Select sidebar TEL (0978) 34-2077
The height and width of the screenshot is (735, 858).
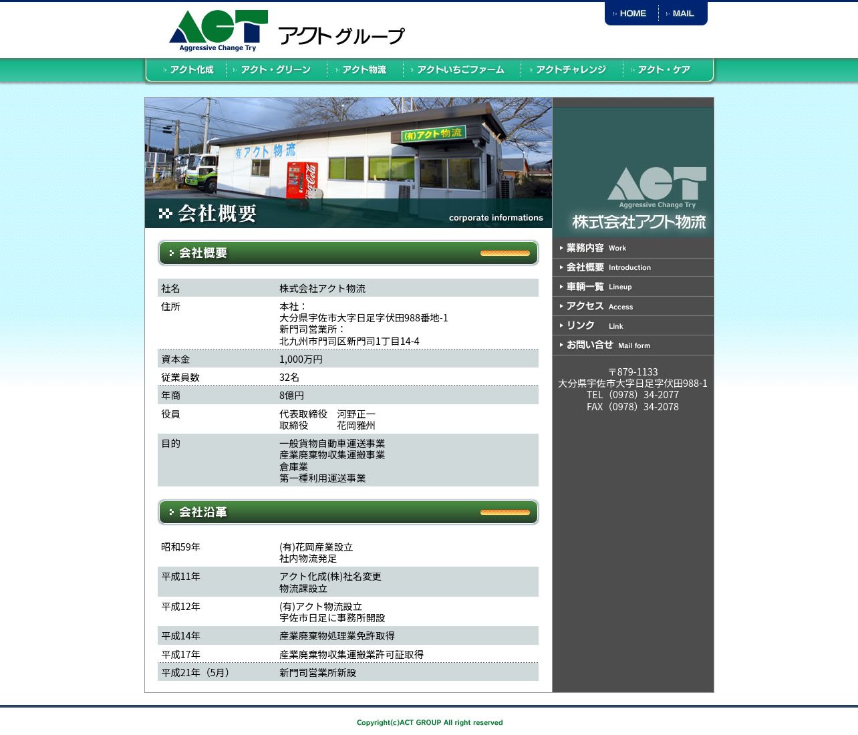(x=633, y=395)
